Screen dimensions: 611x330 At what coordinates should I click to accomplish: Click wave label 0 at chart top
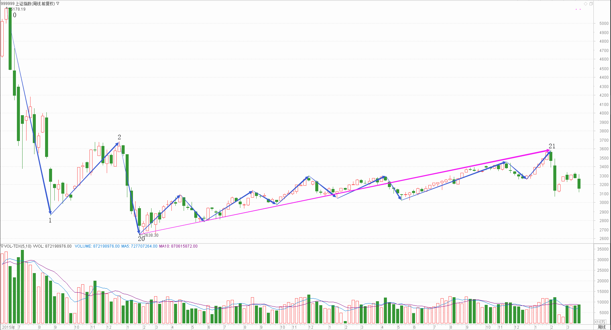[15, 15]
